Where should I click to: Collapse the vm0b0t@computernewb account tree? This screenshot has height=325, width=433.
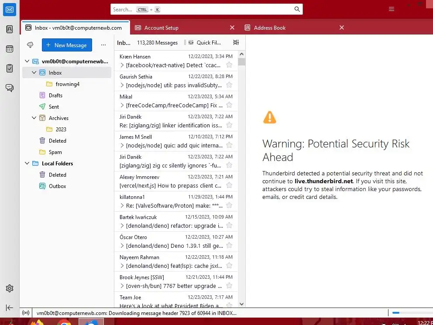[27, 61]
